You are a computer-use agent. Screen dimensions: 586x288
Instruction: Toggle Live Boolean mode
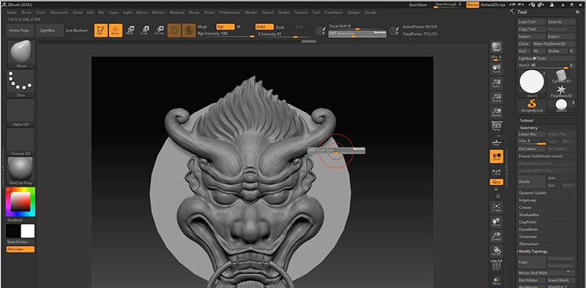(77, 30)
